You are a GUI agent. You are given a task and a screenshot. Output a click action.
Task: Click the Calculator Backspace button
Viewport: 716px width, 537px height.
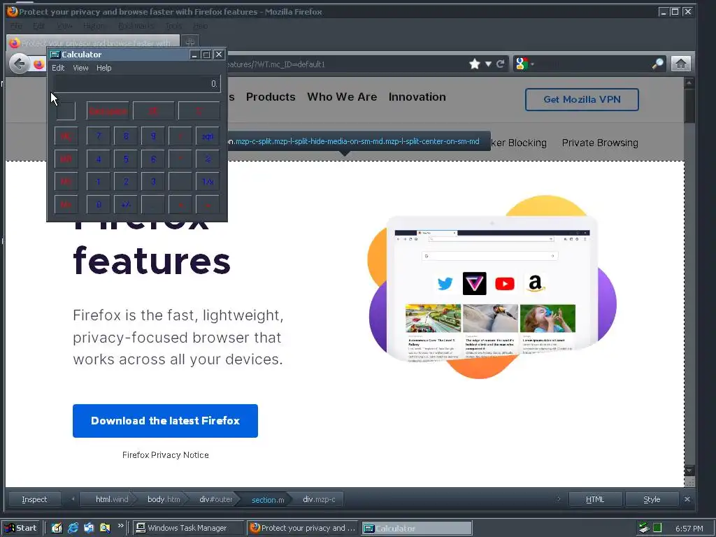pyautogui.click(x=108, y=111)
